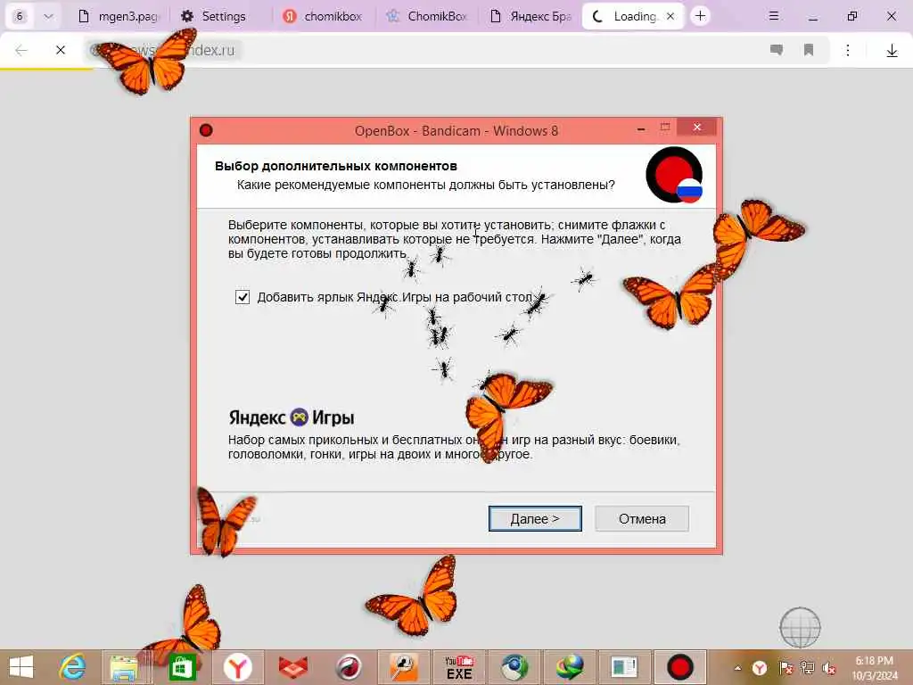
Task: Open the Internet Download Manager taskbar icon
Action: click(570, 667)
